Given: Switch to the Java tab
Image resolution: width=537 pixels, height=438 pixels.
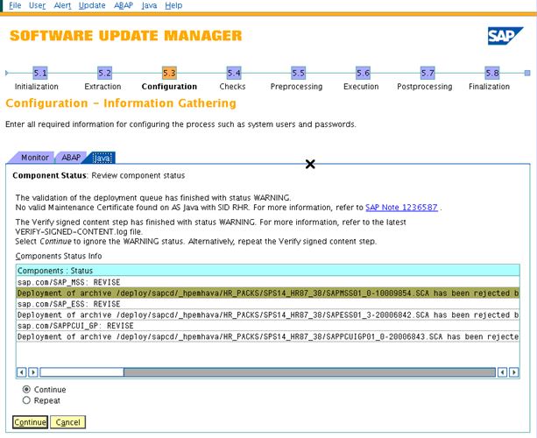Looking at the screenshot, I should coord(102,158).
